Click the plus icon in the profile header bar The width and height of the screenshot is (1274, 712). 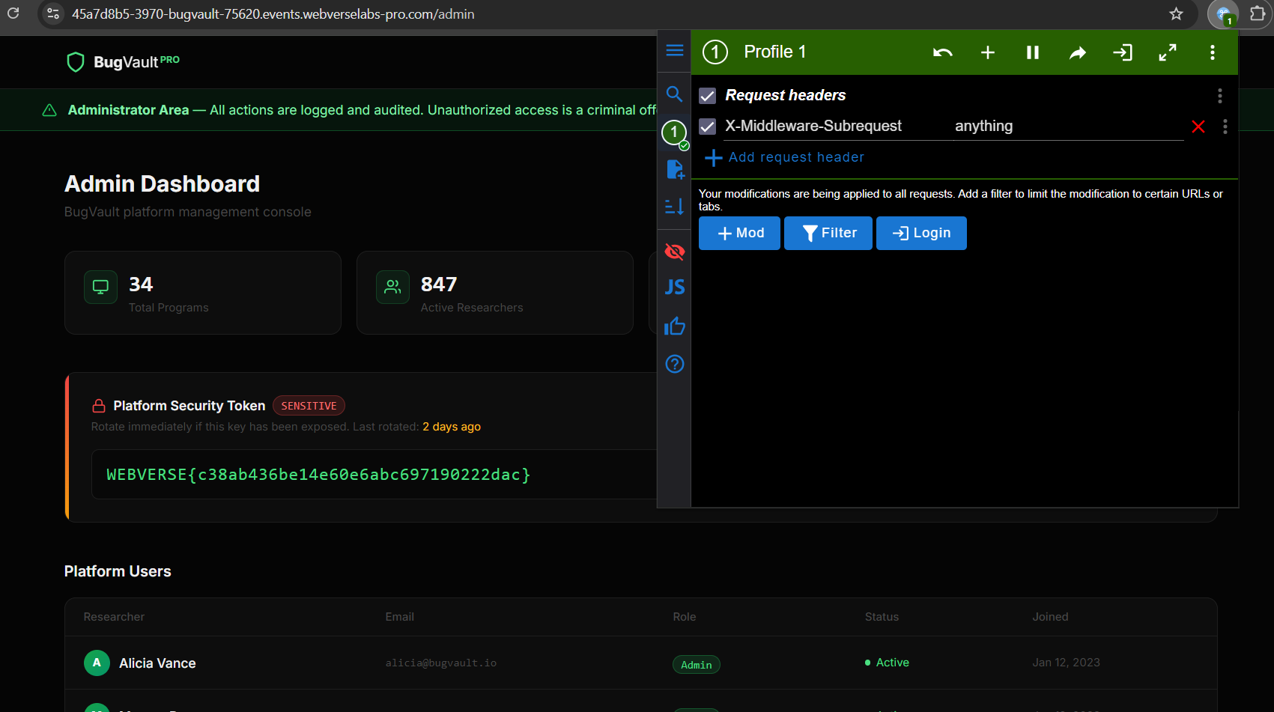[x=988, y=52]
